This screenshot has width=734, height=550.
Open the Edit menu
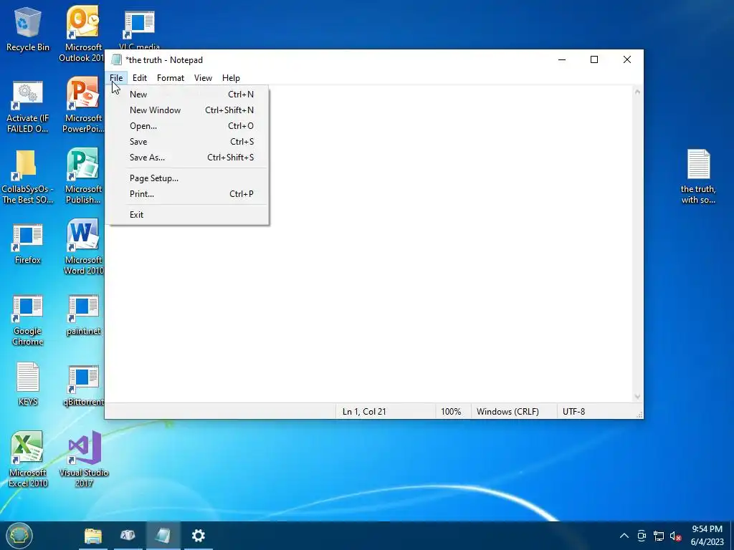[x=140, y=78]
